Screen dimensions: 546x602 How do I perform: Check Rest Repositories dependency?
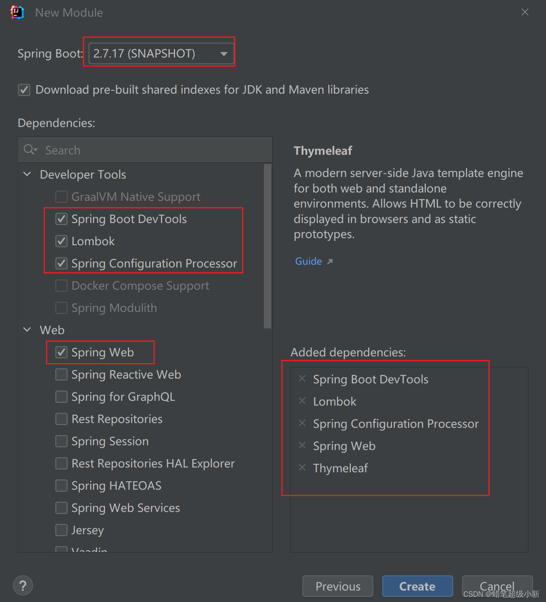[x=62, y=419]
